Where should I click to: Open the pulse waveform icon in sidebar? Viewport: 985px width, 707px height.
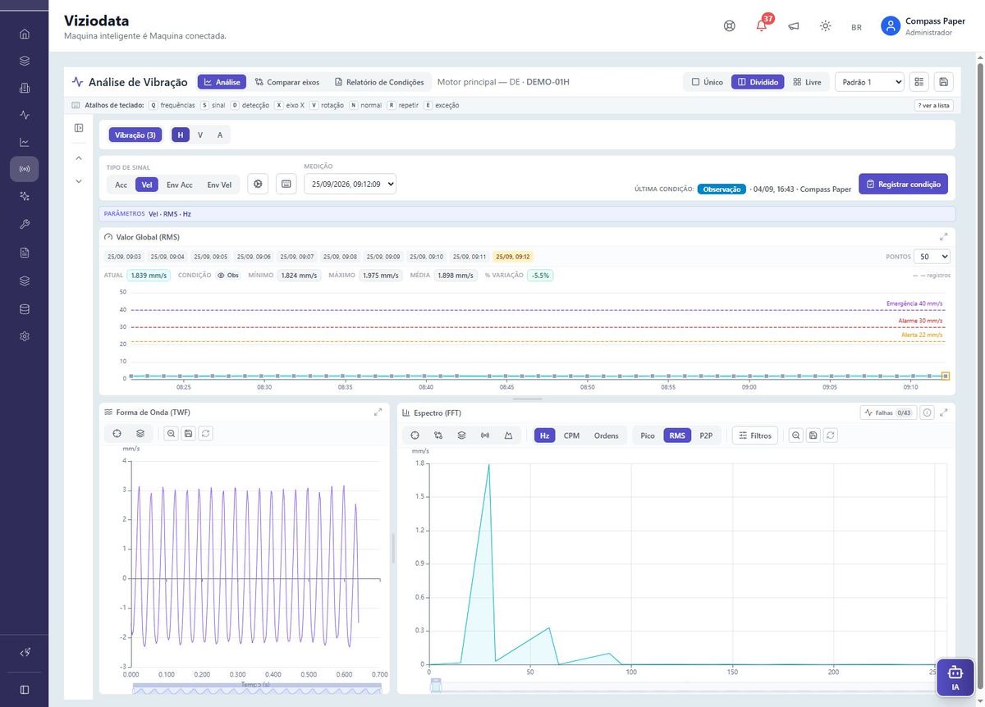point(25,115)
